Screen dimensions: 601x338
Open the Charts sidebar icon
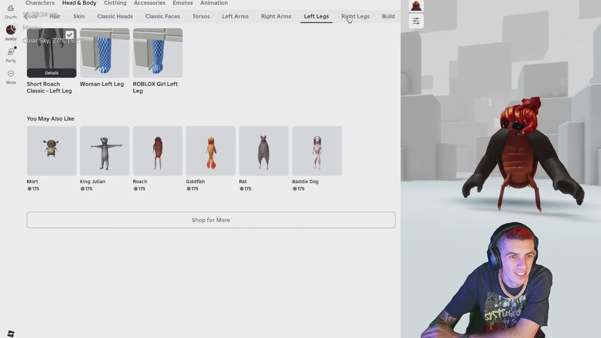10,8
